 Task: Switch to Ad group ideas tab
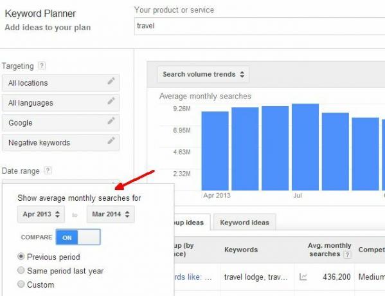click(x=192, y=222)
